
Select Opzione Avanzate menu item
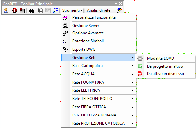click(98, 33)
